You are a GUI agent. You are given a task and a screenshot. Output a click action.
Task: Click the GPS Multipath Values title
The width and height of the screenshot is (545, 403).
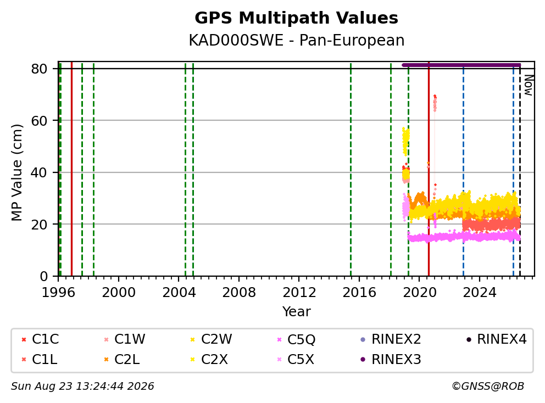(x=296, y=18)
